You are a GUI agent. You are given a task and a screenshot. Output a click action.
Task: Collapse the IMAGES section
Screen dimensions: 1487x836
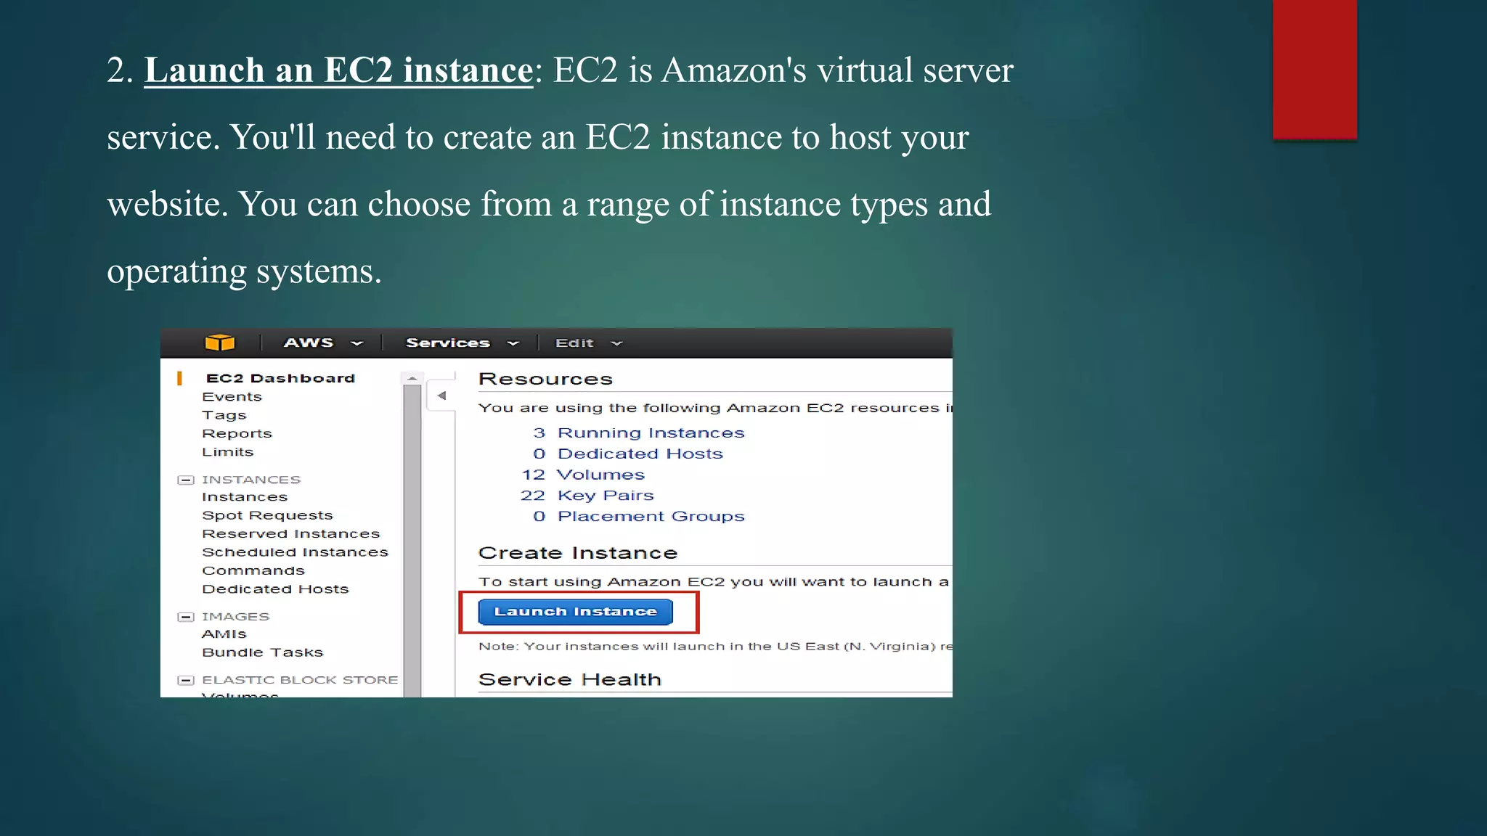[x=186, y=617]
